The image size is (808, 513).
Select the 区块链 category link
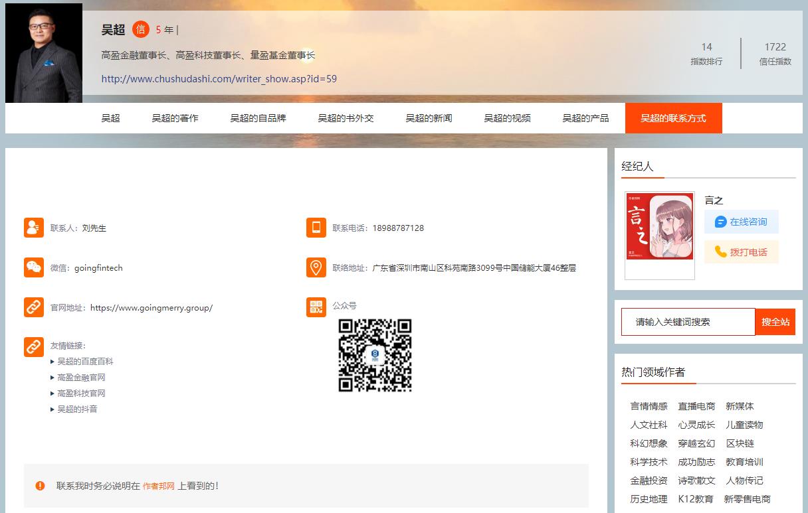[740, 443]
